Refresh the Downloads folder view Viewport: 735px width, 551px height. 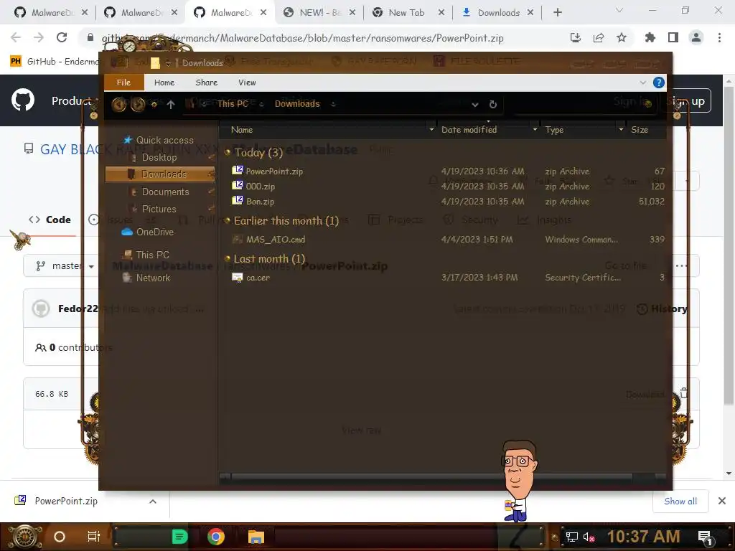pyautogui.click(x=492, y=104)
